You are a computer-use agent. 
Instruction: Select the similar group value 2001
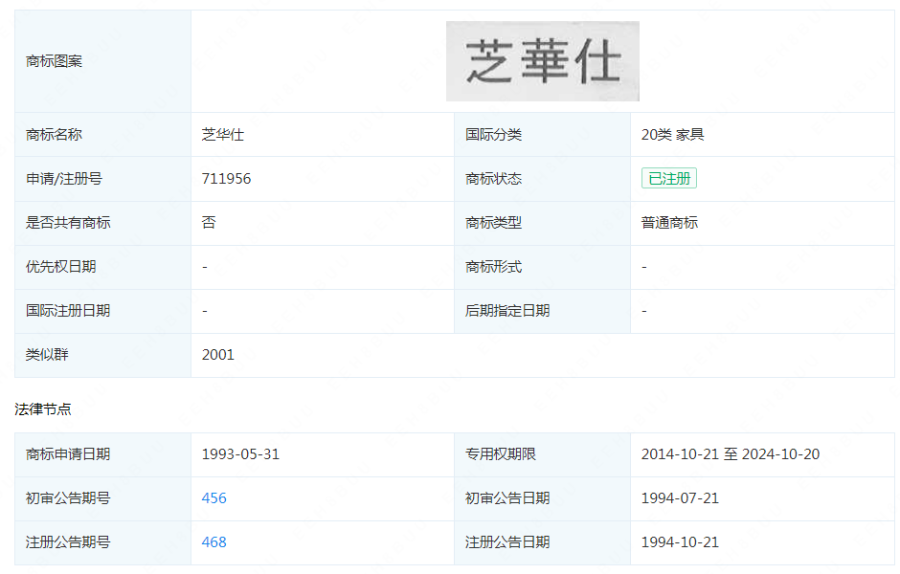218,354
